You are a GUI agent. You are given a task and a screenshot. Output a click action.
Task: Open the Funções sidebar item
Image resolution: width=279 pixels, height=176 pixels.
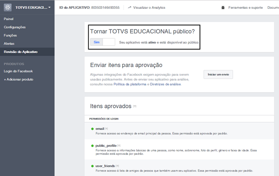[10, 35]
